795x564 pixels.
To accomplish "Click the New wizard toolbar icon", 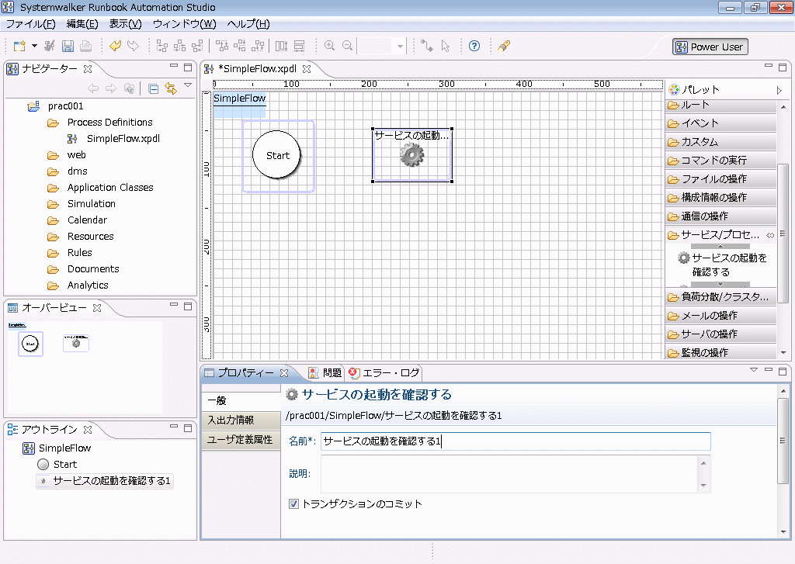I will (x=19, y=46).
